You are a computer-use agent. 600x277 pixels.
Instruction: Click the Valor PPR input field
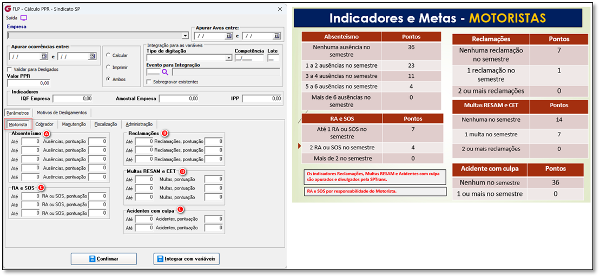(x=29, y=83)
